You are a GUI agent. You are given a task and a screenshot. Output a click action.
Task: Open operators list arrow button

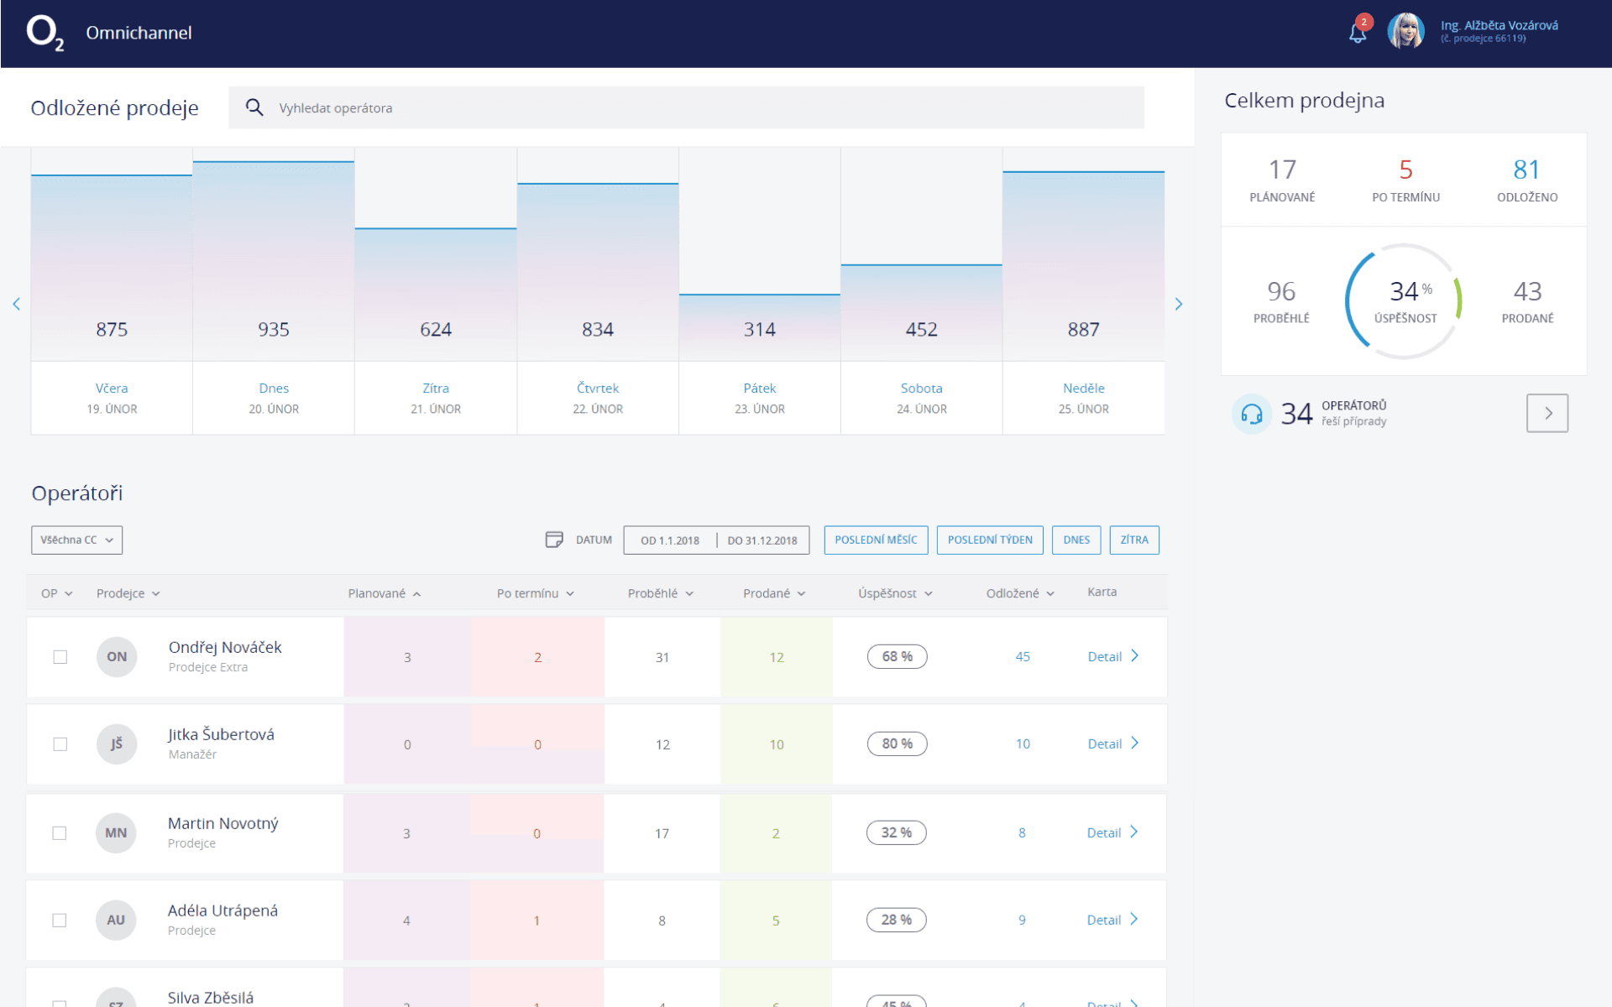click(x=1547, y=413)
